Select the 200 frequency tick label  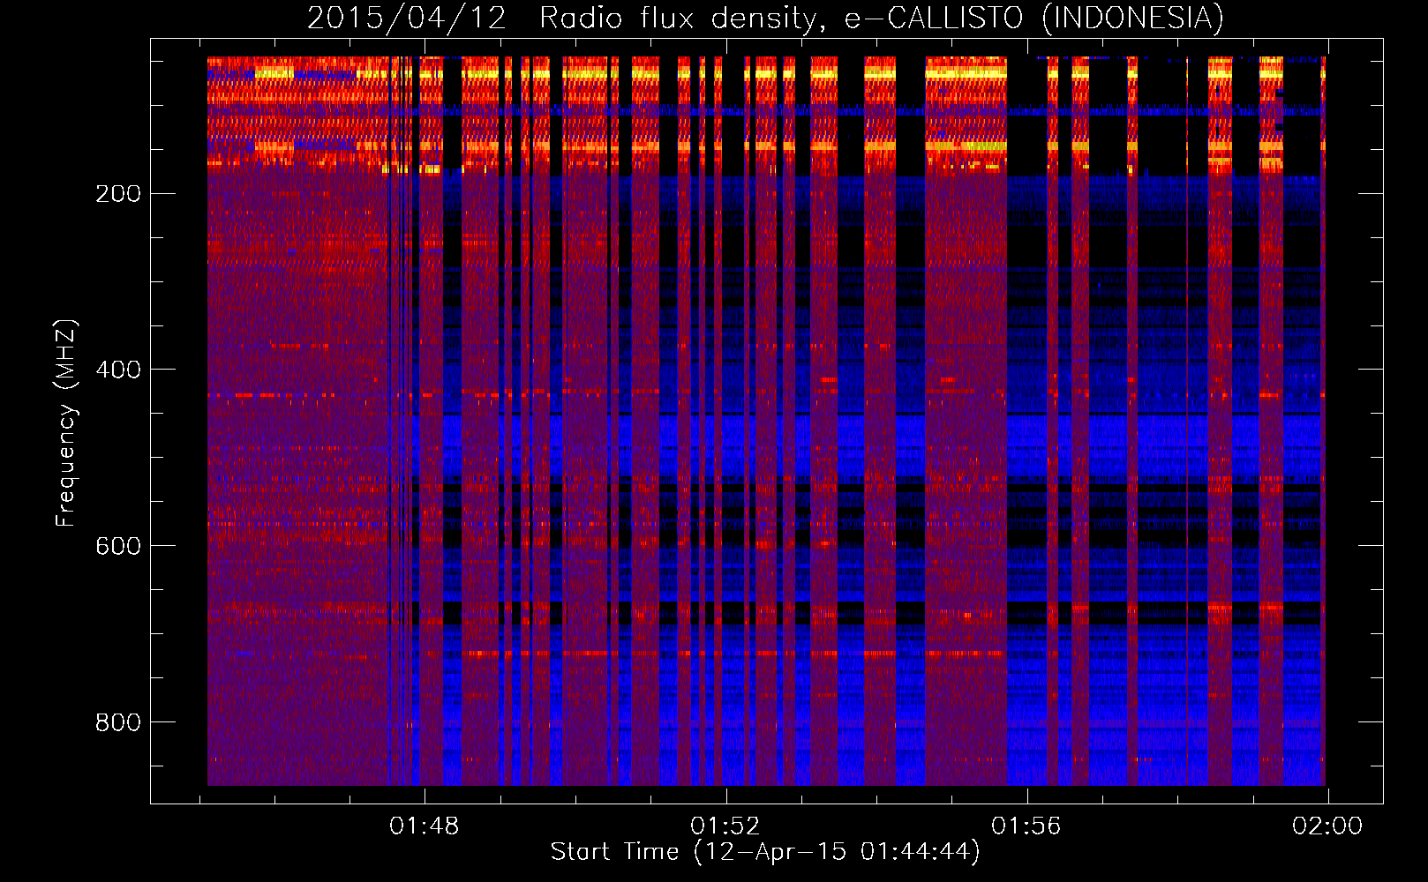point(117,194)
